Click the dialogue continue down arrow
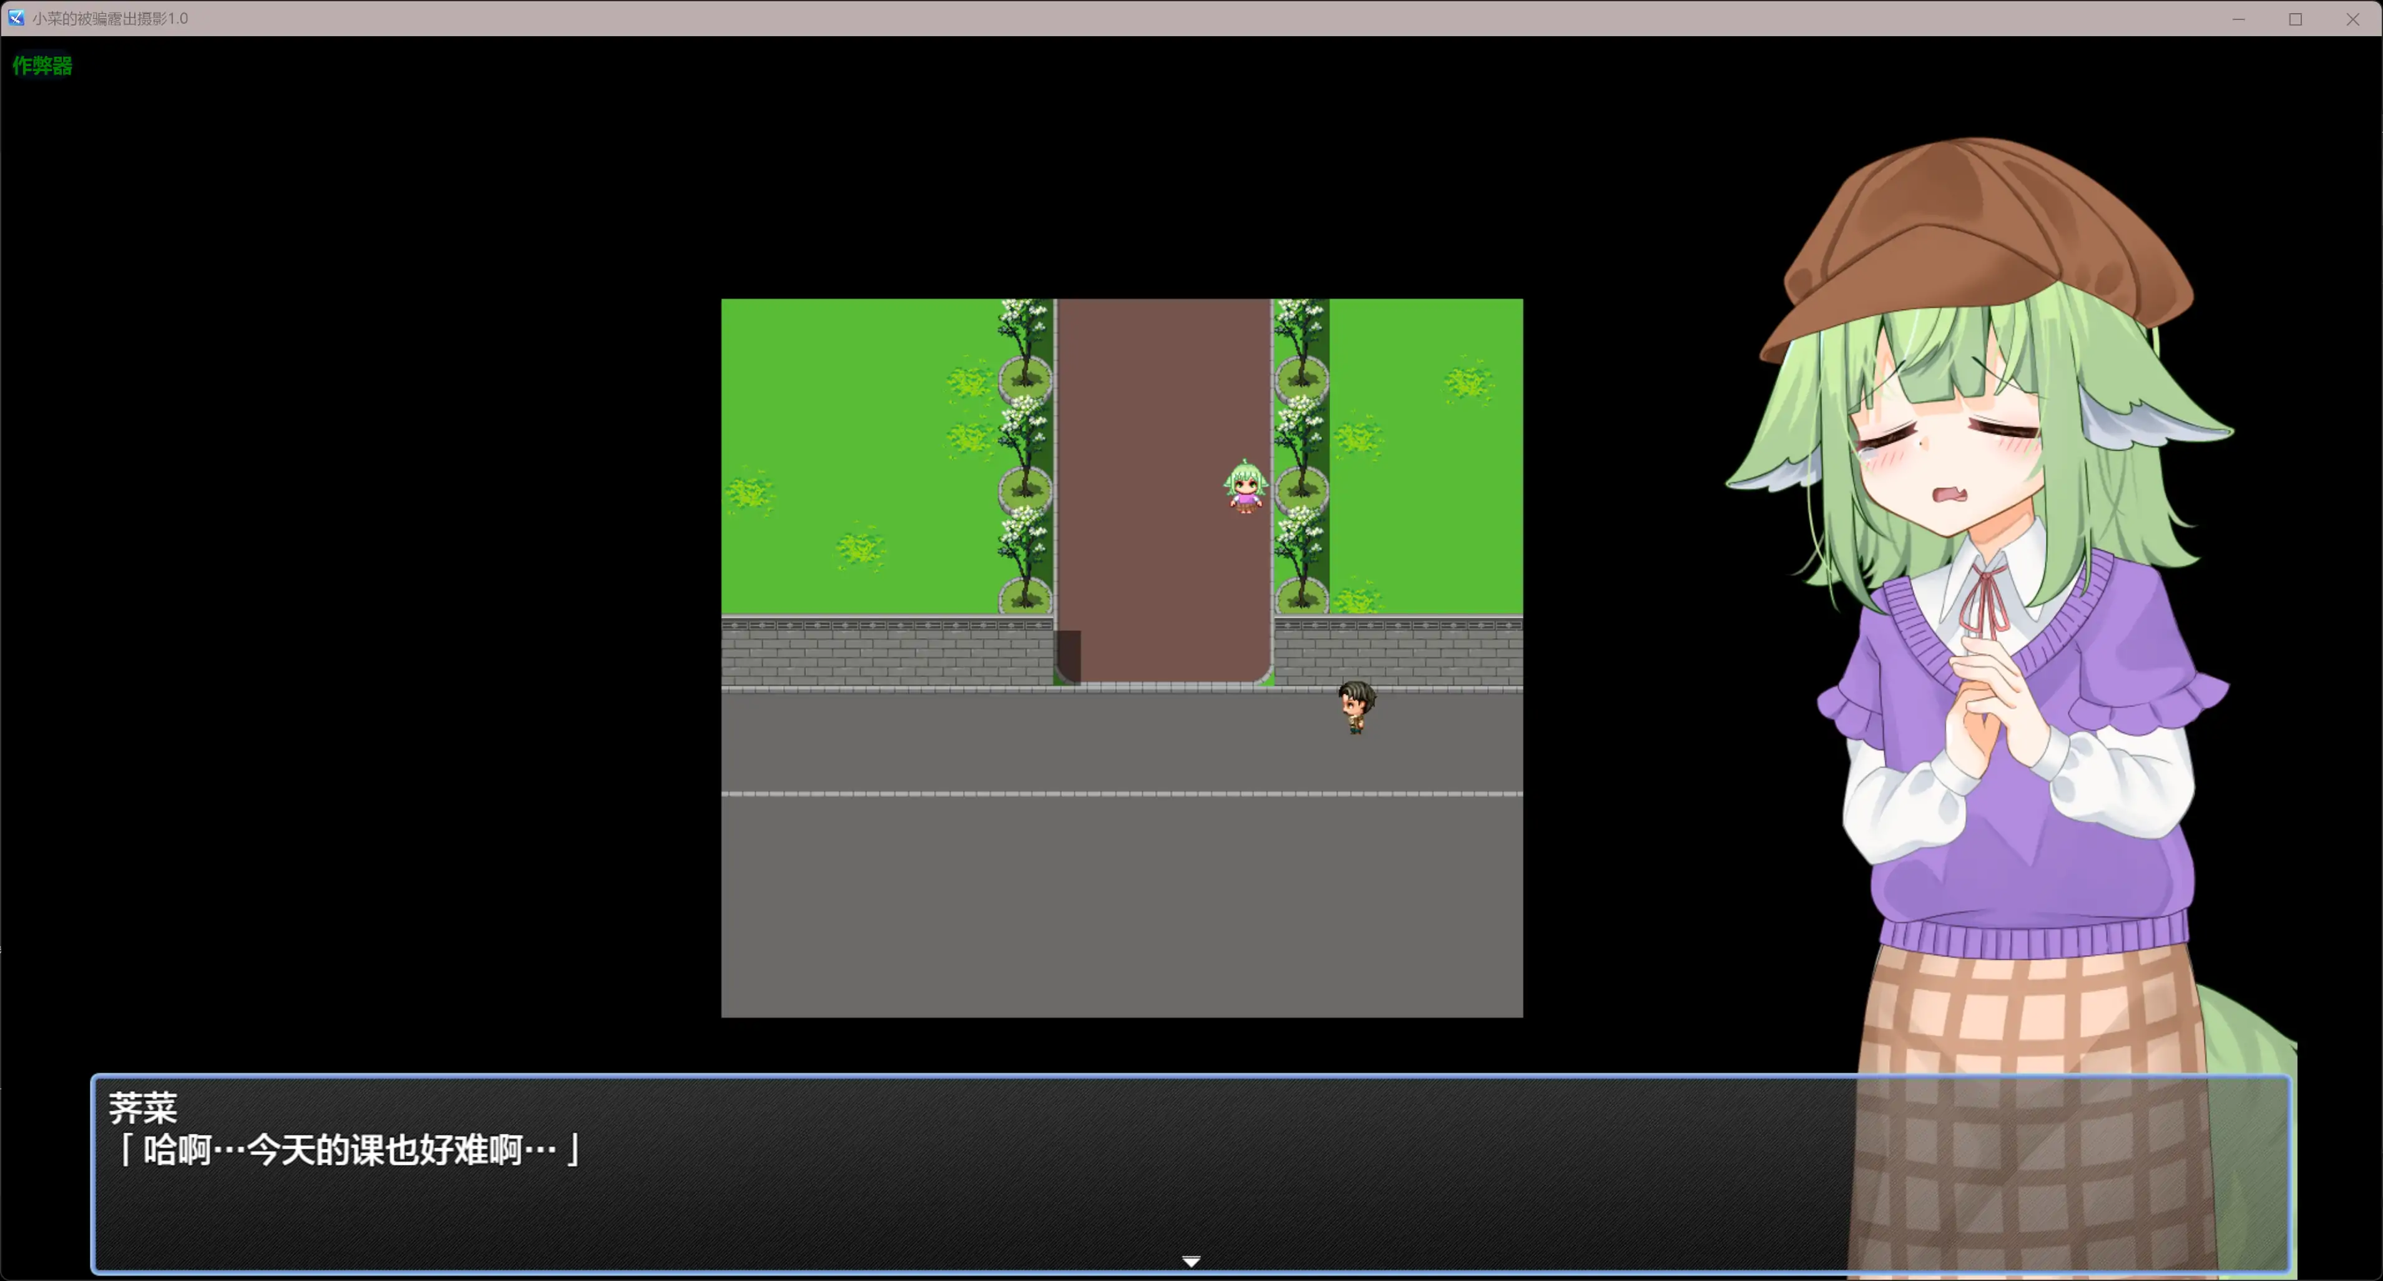The height and width of the screenshot is (1281, 2383). coord(1191,1262)
